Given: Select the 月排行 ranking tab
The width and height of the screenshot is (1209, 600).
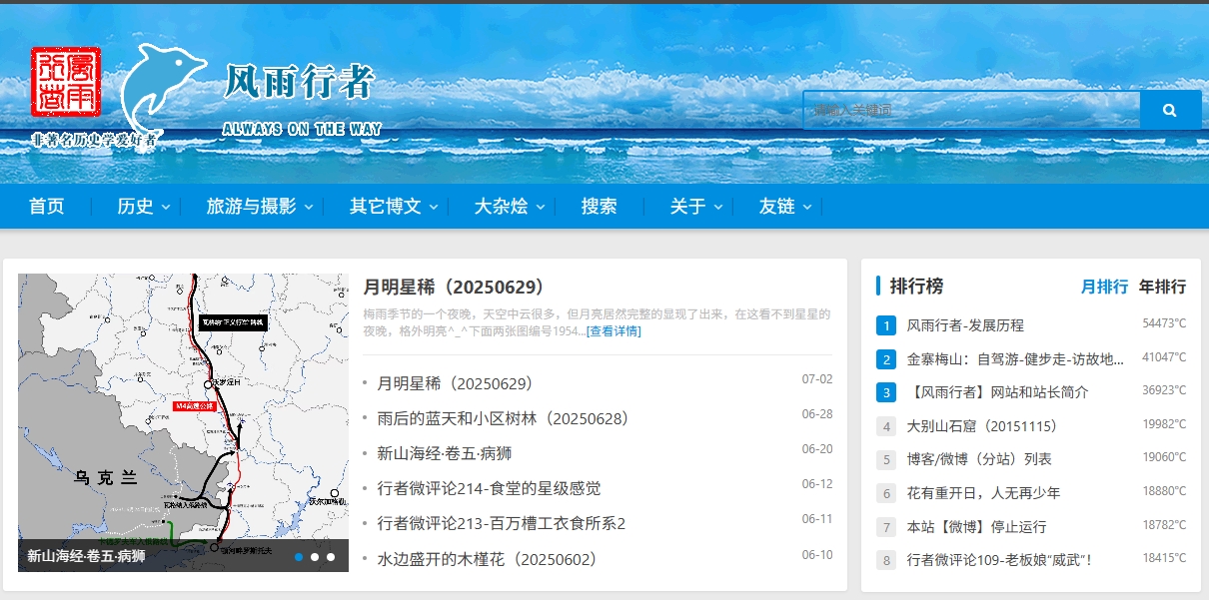Looking at the screenshot, I should (x=1104, y=287).
